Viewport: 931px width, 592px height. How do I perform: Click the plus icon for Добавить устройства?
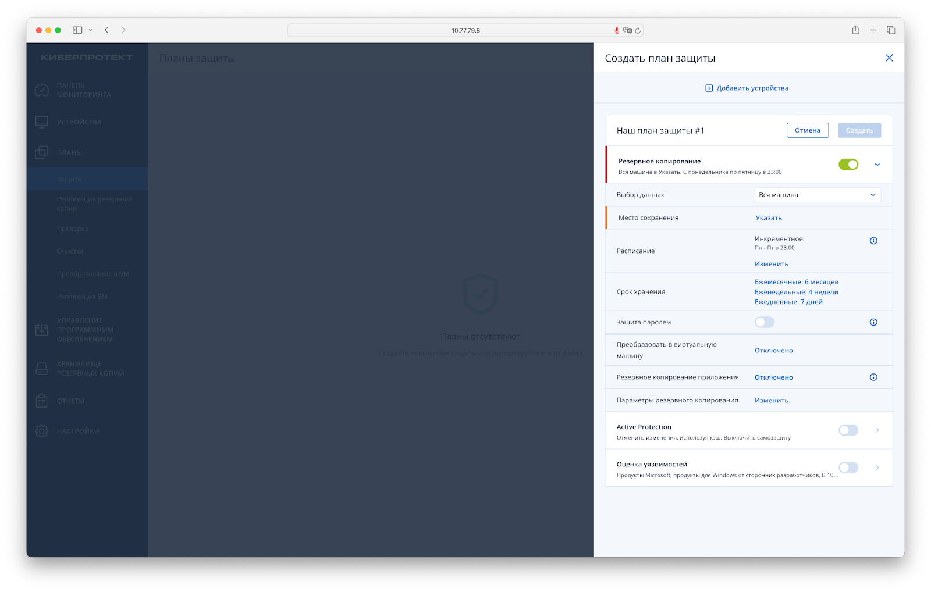(709, 88)
